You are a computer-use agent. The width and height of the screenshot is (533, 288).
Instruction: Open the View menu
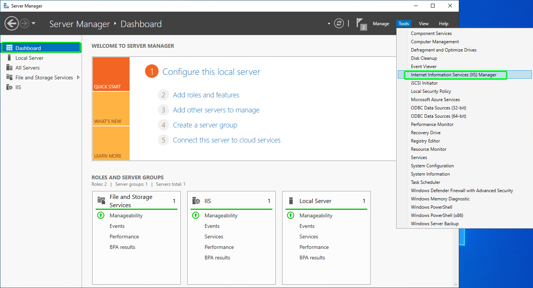coord(424,24)
